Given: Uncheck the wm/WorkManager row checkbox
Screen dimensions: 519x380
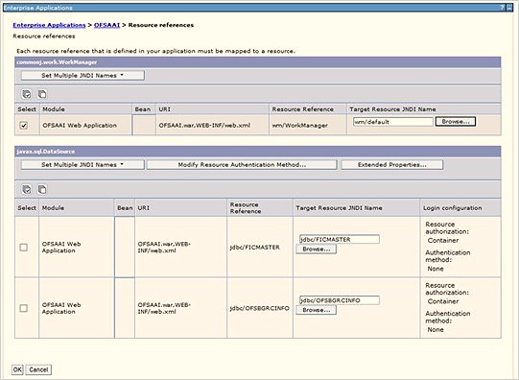Looking at the screenshot, I should point(23,126).
